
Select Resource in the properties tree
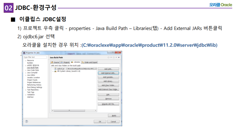30,61
